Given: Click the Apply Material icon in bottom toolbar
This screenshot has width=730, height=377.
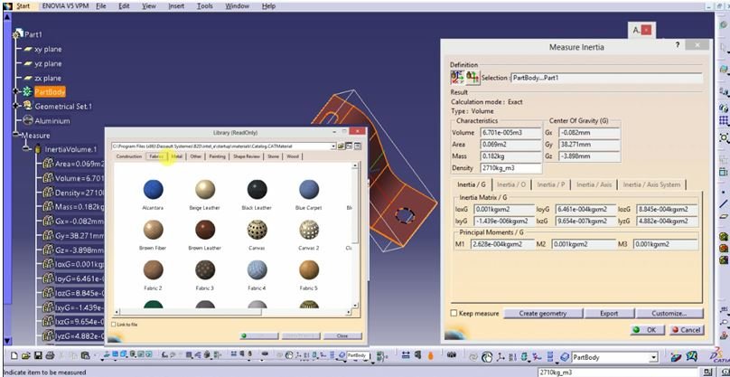Looking at the screenshot, I should 676,356.
